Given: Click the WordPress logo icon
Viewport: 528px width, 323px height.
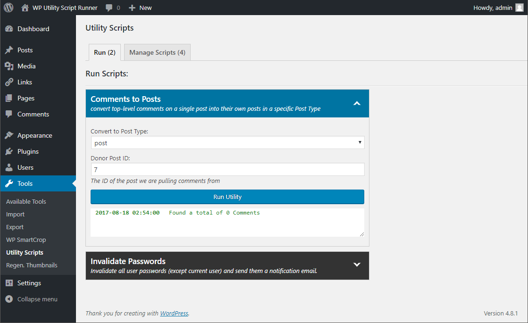Looking at the screenshot, I should point(8,8).
